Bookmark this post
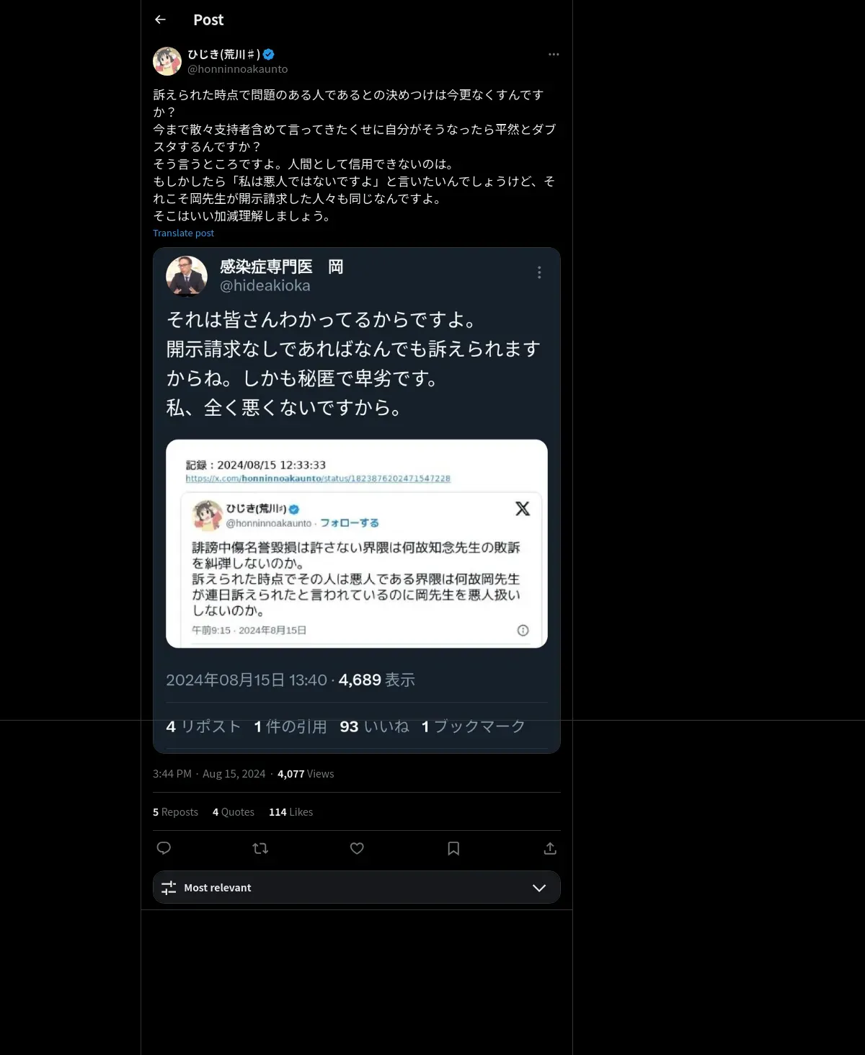The height and width of the screenshot is (1055, 865). tap(453, 848)
